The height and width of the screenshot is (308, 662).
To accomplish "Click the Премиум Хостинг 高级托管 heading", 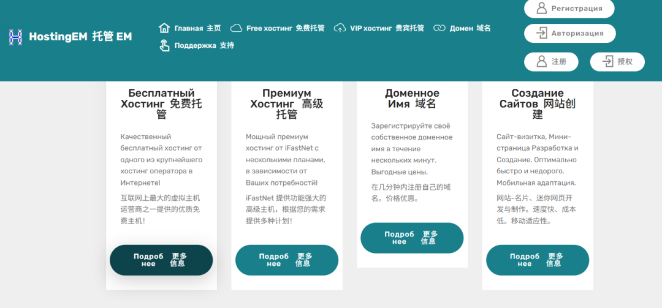I will pyautogui.click(x=287, y=104).
